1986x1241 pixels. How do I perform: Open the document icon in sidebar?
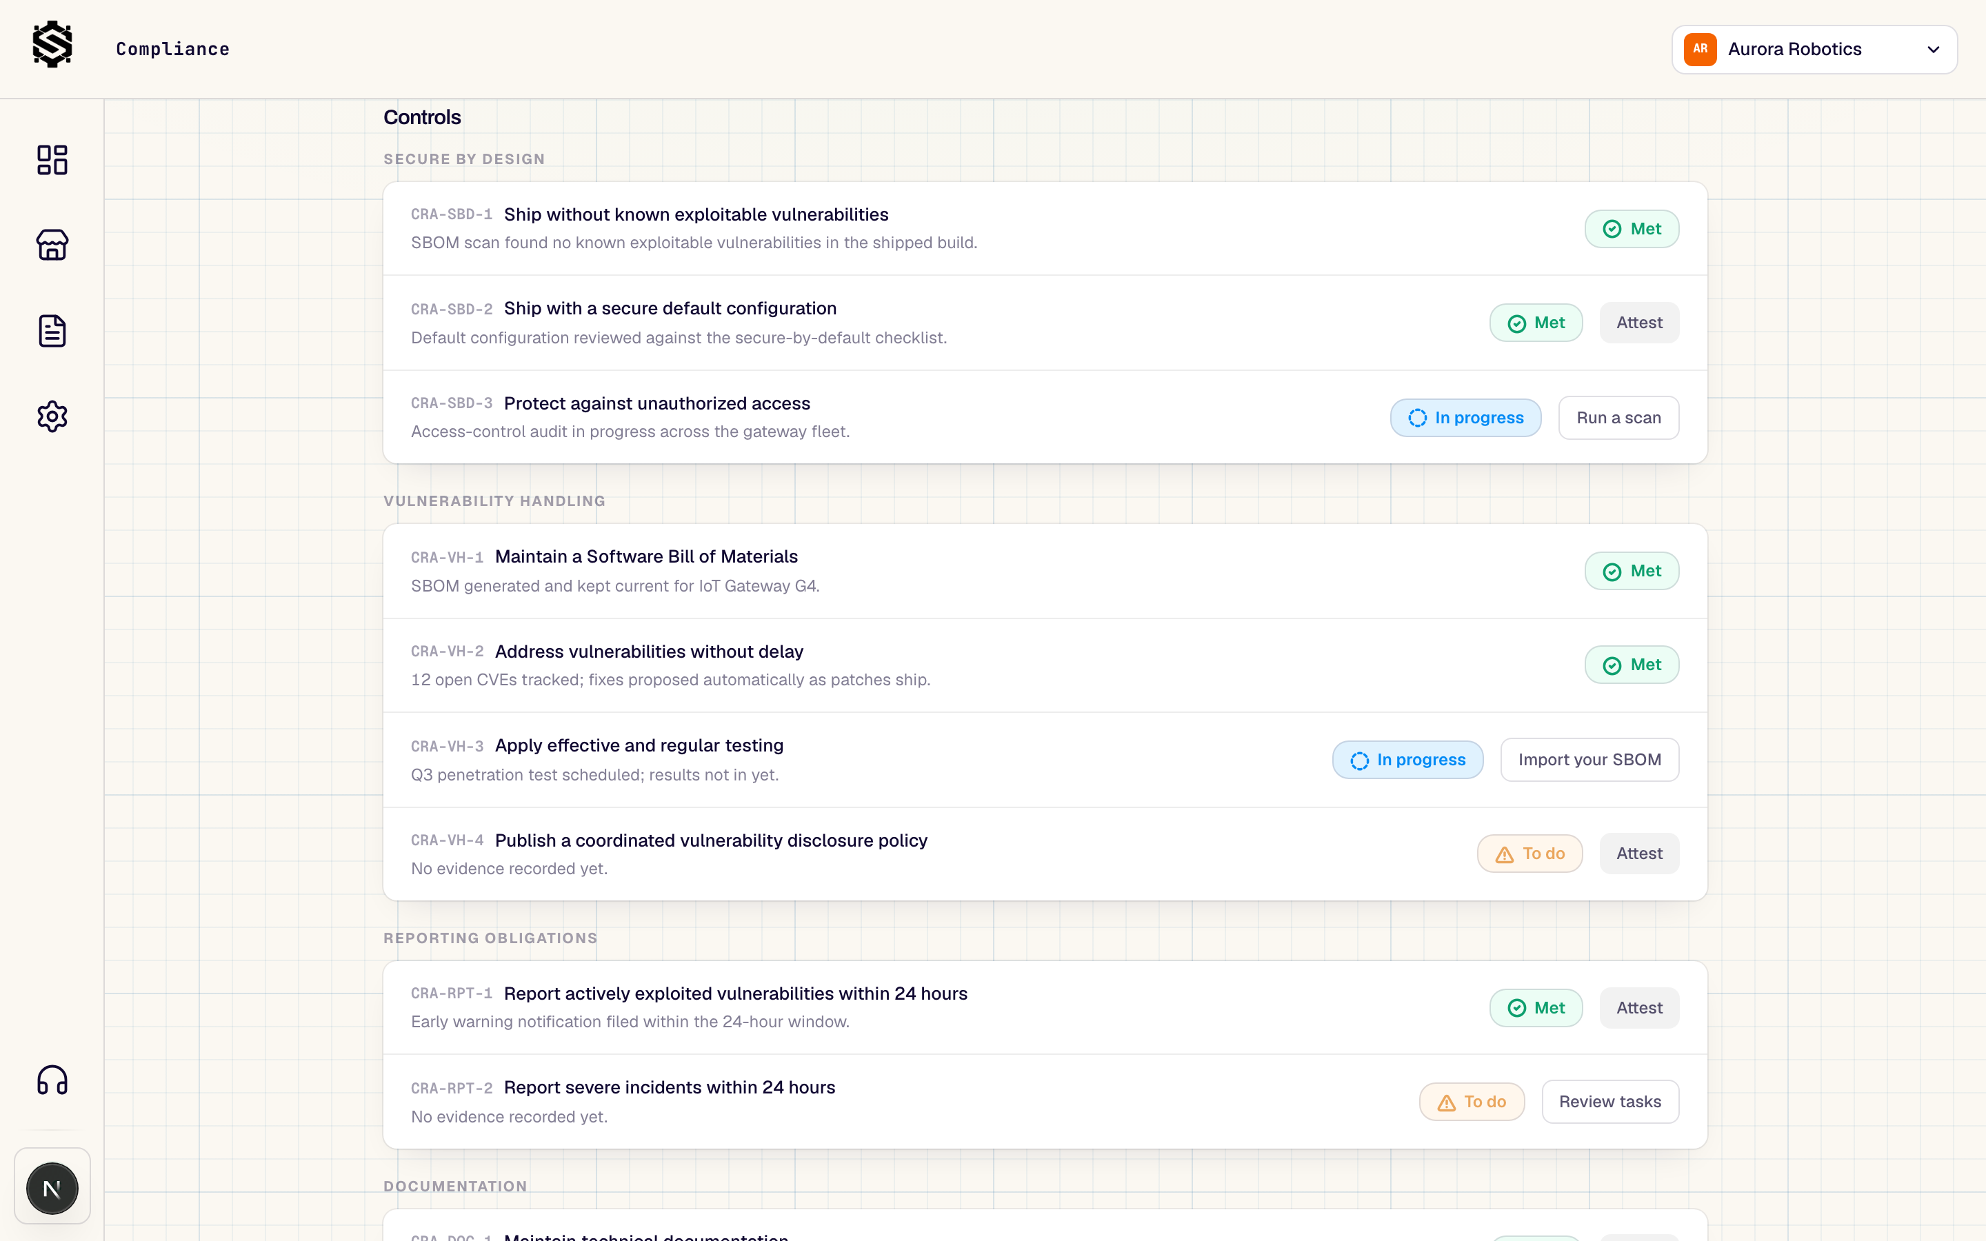(52, 331)
